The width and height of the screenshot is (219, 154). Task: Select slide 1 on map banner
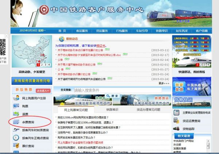click(x=38, y=65)
